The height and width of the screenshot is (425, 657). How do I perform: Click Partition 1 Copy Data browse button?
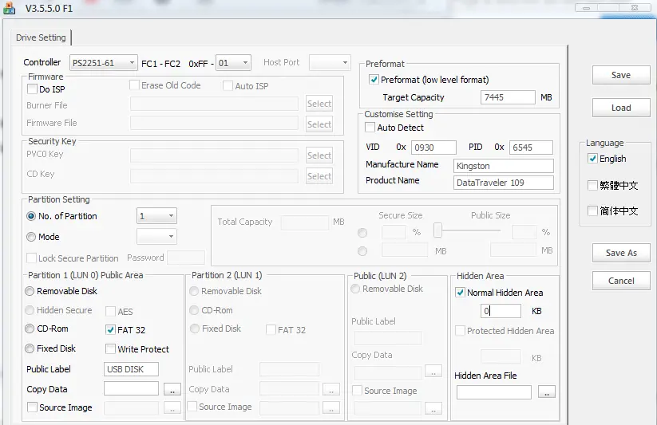(172, 389)
